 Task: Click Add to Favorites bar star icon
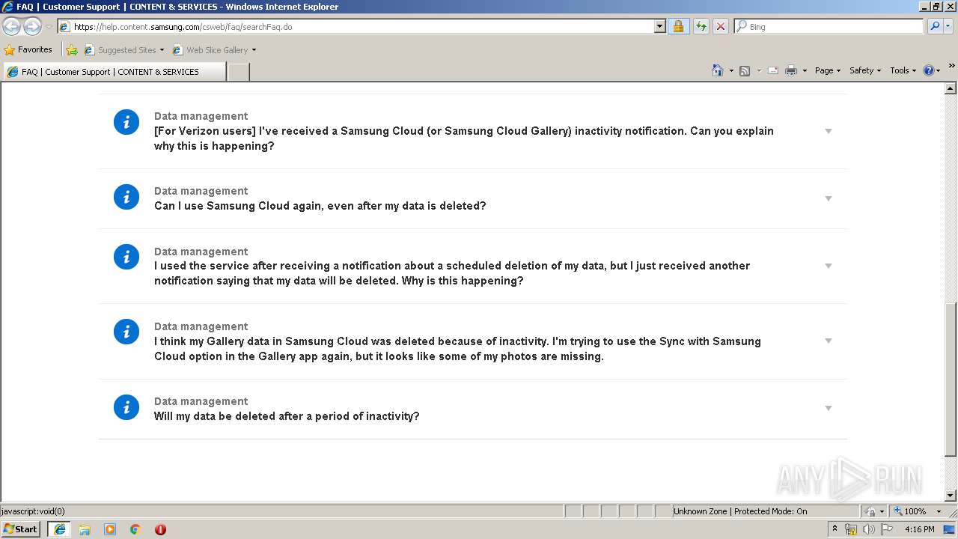pos(72,50)
